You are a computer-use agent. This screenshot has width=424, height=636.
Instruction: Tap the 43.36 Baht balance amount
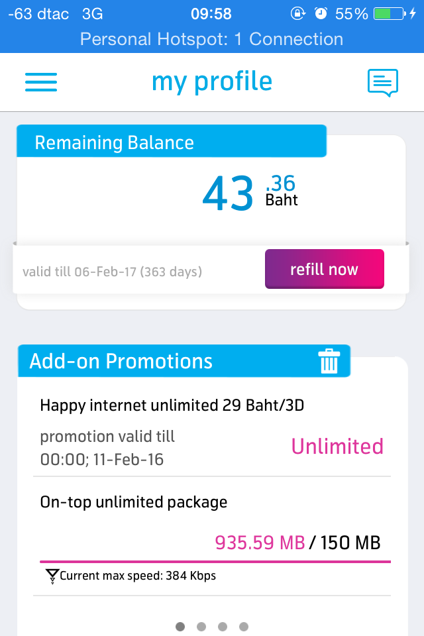250,192
